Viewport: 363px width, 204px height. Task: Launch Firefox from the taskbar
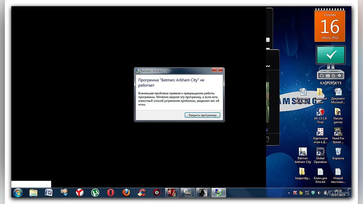126,193
